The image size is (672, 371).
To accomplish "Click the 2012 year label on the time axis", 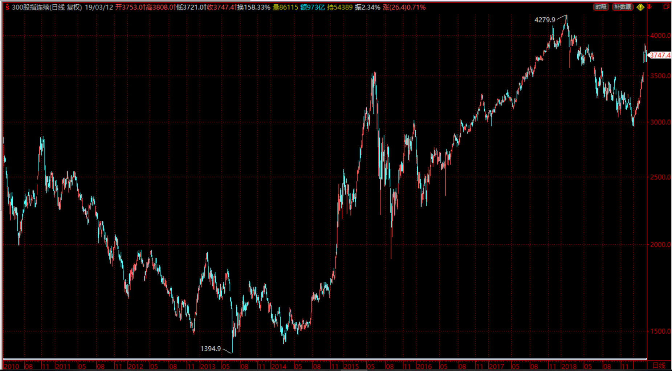I will pyautogui.click(x=135, y=366).
